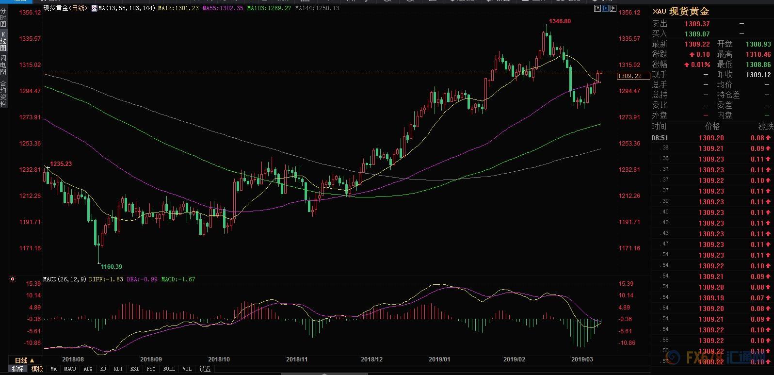Open the 日线 period dropdown
This screenshot has height=375, width=774.
pos(24,360)
